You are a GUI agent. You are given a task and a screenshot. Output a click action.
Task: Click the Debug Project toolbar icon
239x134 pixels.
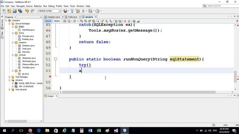[90, 11]
